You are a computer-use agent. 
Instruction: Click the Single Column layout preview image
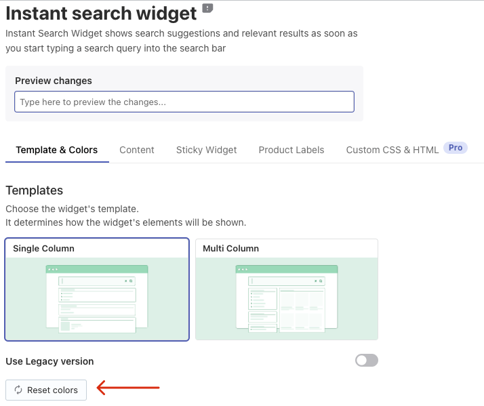[96, 298]
